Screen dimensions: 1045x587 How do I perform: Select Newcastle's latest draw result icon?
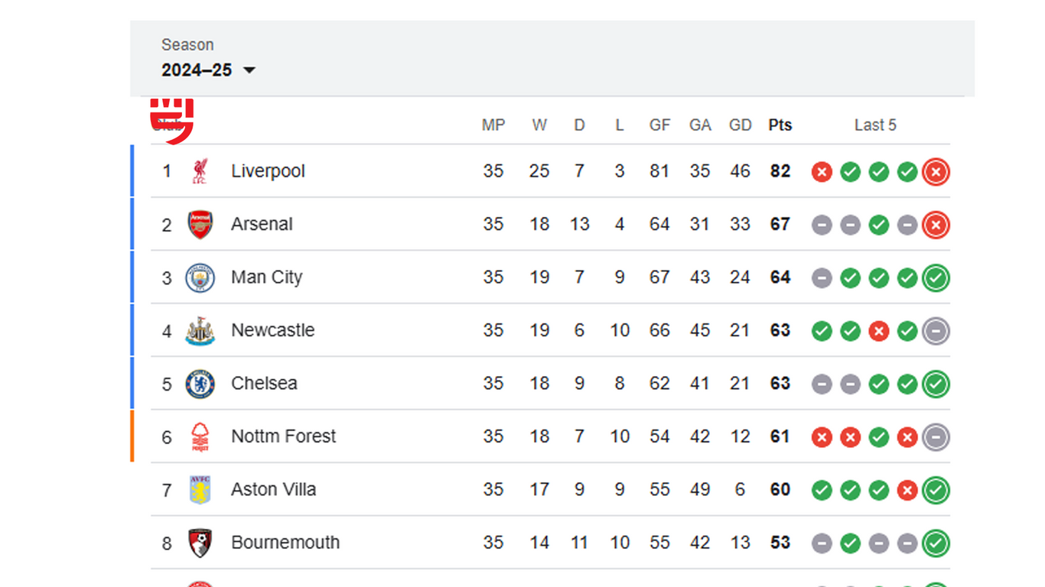coord(936,331)
